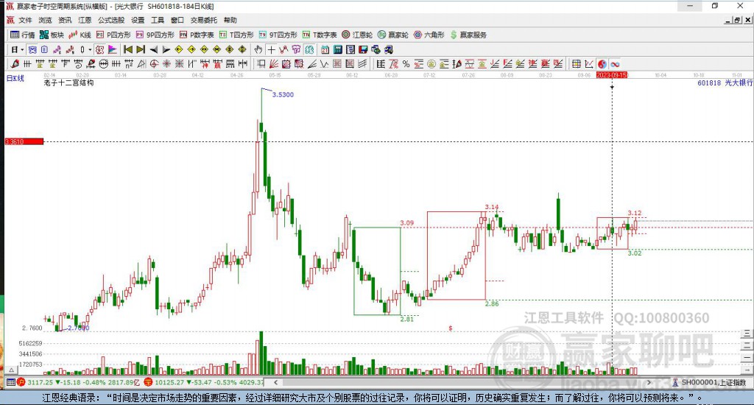Screen dimensions: 754x405
Task: Open 赢家服务 service link
Action: [468, 35]
